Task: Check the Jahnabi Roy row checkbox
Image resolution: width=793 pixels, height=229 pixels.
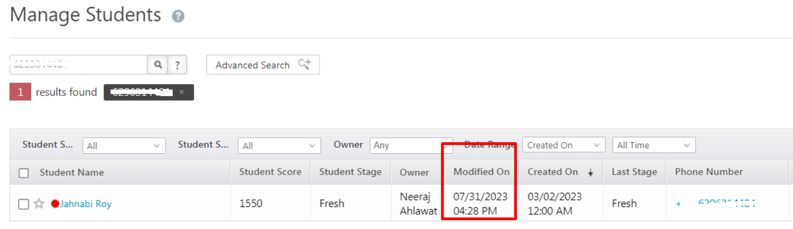Action: [24, 204]
